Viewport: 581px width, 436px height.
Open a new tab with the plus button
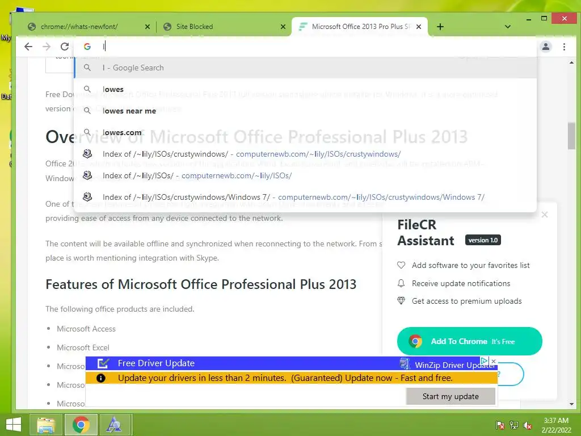[440, 27]
